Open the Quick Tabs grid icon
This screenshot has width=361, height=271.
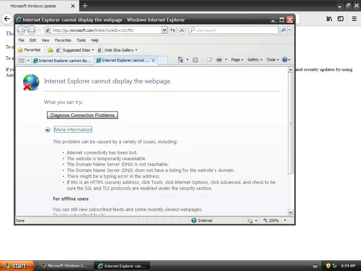22,60
